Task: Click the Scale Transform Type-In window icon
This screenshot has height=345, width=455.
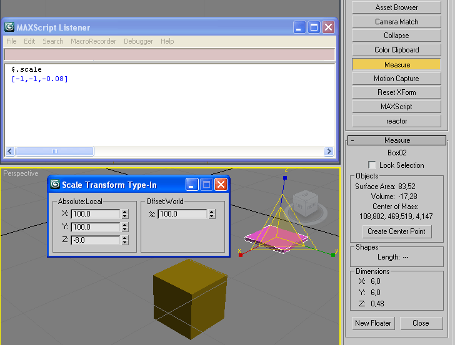Action: (x=55, y=184)
